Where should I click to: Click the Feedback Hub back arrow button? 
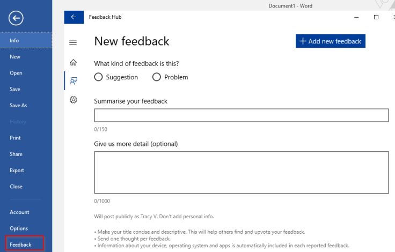point(74,17)
